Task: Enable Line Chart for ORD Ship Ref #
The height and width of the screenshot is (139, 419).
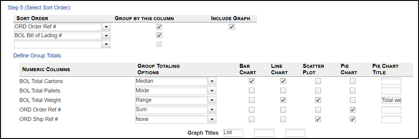Action: [x=283, y=119]
